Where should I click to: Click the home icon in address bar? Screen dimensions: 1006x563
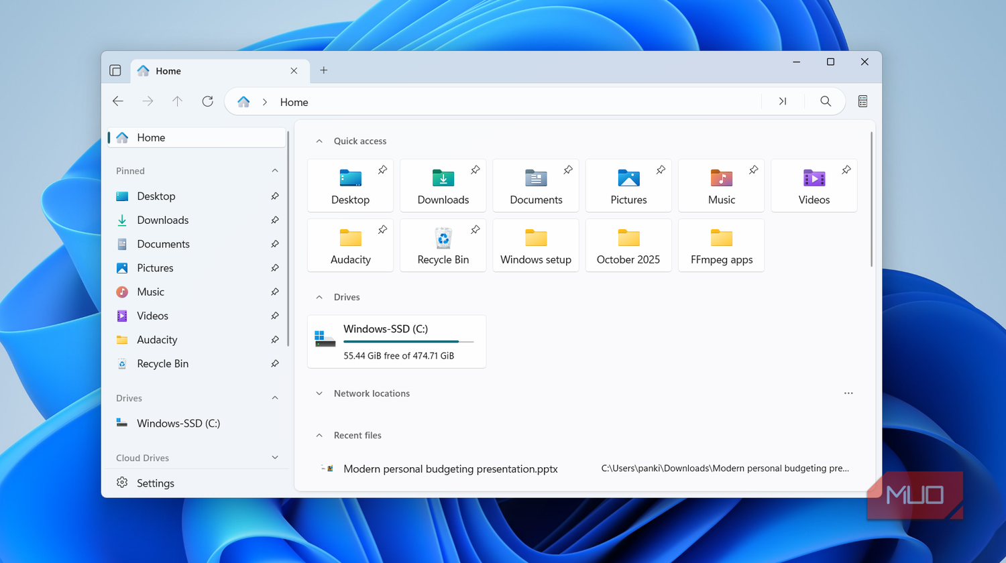tap(243, 102)
